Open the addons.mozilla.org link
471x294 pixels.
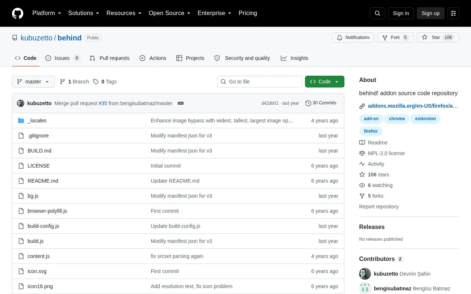(x=413, y=106)
